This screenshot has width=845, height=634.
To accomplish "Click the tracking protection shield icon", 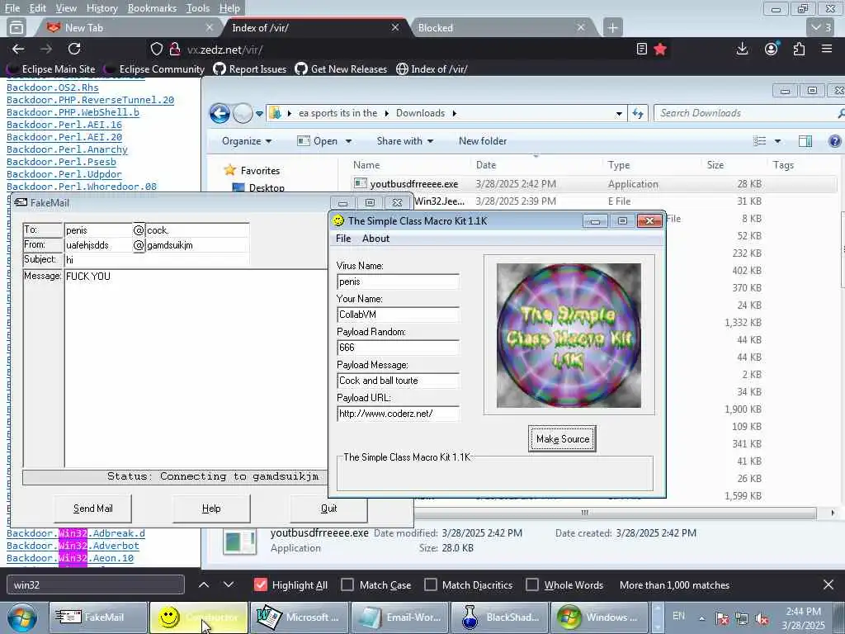I will coord(156,50).
